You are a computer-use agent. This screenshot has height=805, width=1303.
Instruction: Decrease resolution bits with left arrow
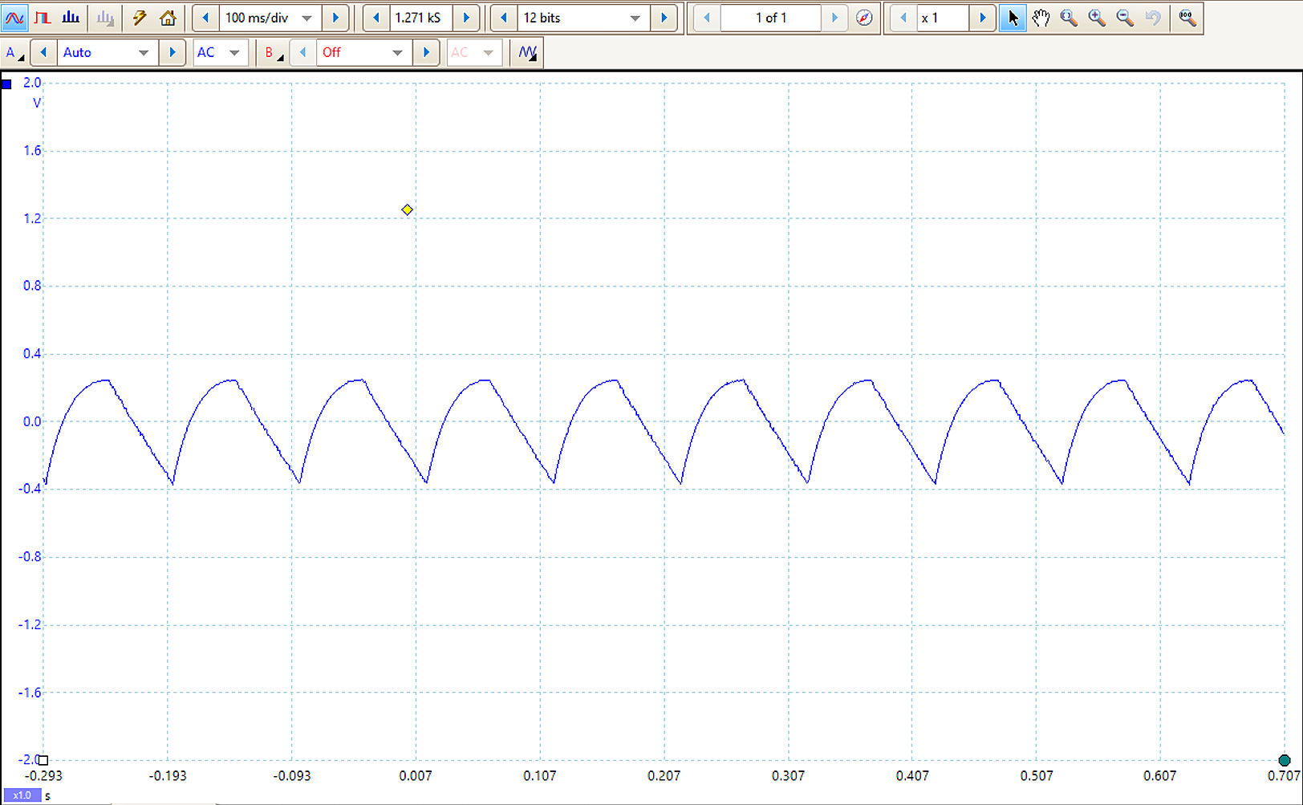tap(504, 18)
